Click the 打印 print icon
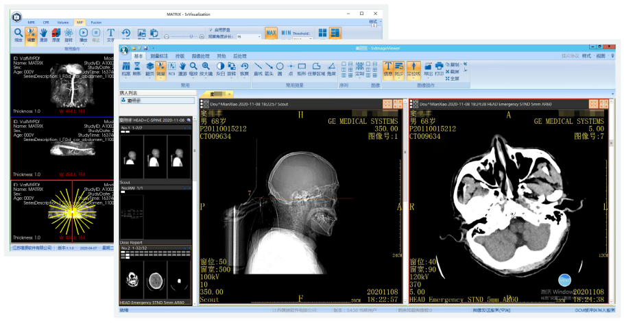Viewport: 624px width, 323px height. tap(439, 68)
